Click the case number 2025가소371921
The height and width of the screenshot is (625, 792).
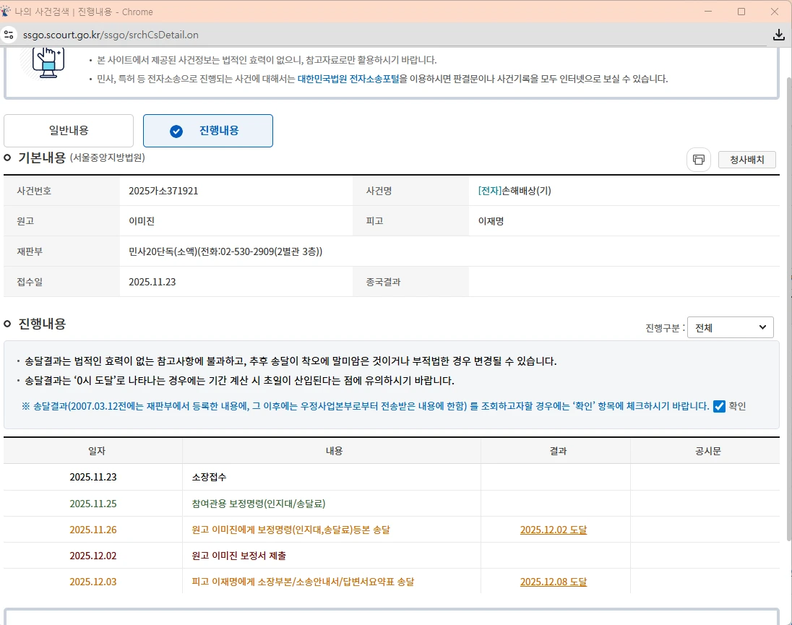click(163, 191)
